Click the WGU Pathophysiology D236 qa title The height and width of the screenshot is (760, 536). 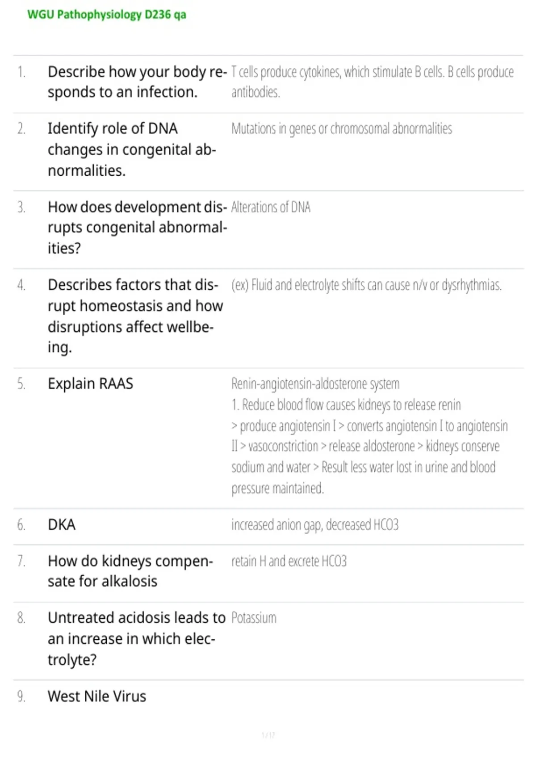tap(107, 15)
